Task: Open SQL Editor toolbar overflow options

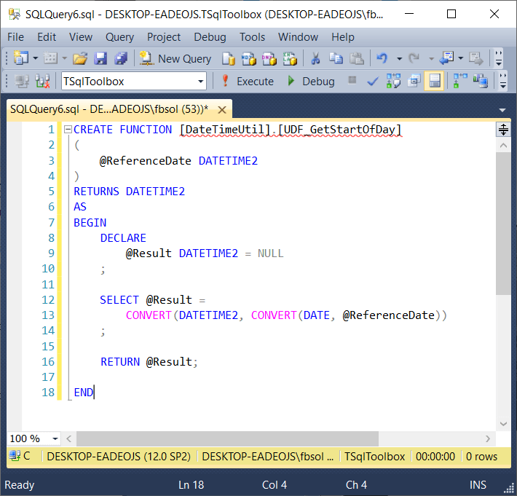Action: click(x=503, y=81)
